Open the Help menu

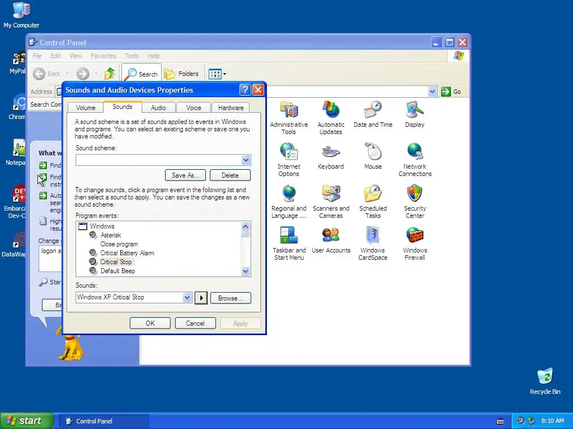coord(153,56)
